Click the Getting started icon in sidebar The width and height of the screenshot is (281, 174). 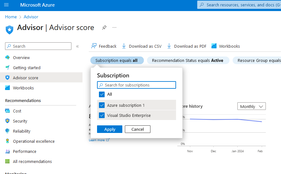click(7, 68)
